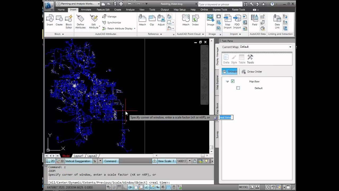Image resolution: width=339 pixels, height=191 pixels.
Task: Click the Help question mark icon
Action: click(x=272, y=4)
